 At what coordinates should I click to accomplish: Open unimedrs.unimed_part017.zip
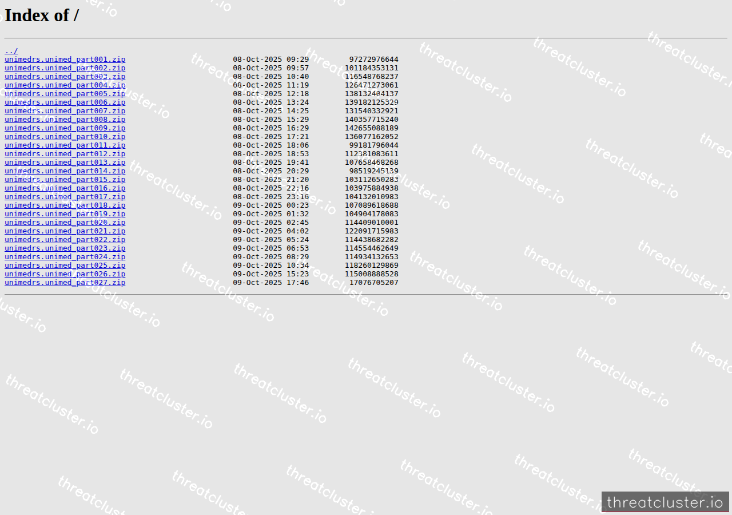65,197
